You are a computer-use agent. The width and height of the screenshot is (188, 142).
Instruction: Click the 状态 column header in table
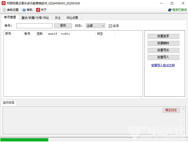pyautogui.click(x=105, y=34)
